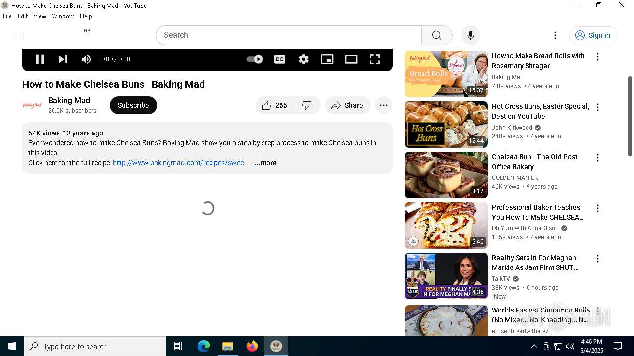
Task: Expand description with ...more
Action: [x=265, y=163]
